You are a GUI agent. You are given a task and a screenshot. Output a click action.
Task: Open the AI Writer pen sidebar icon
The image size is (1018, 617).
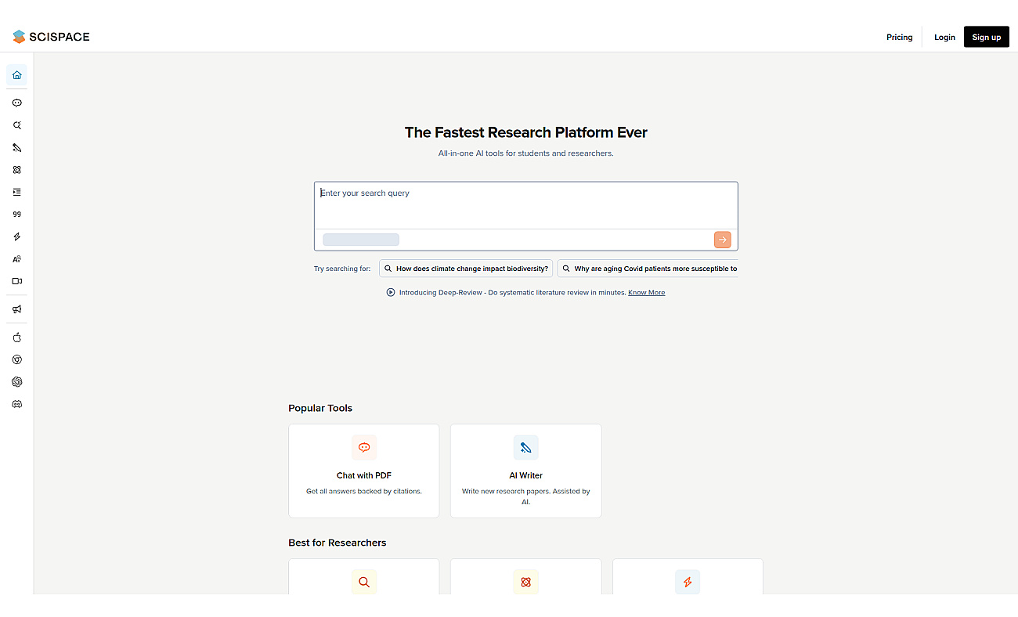(16, 147)
